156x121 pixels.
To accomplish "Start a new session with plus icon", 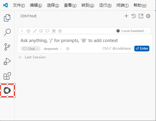I will click(126, 16).
